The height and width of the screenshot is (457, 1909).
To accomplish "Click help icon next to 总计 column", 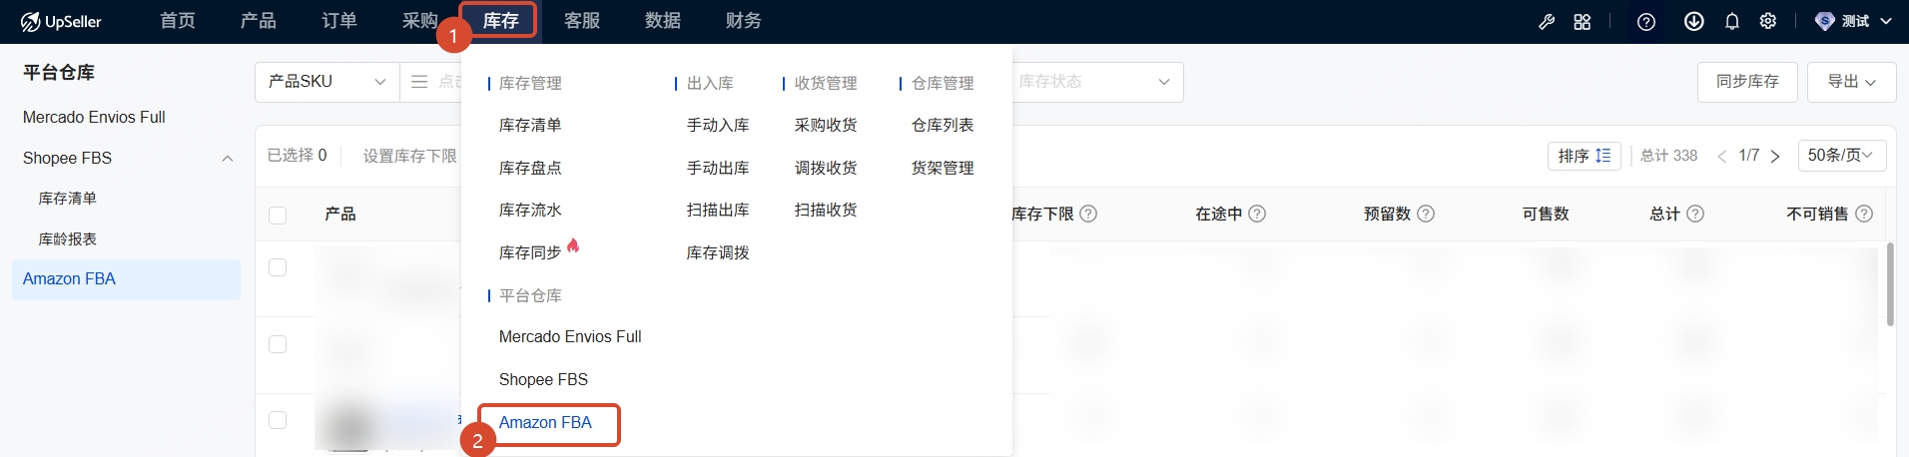I will click(x=1695, y=214).
